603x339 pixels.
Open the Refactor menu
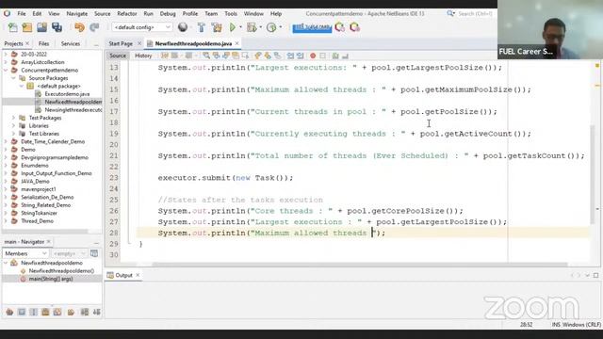pos(127,13)
